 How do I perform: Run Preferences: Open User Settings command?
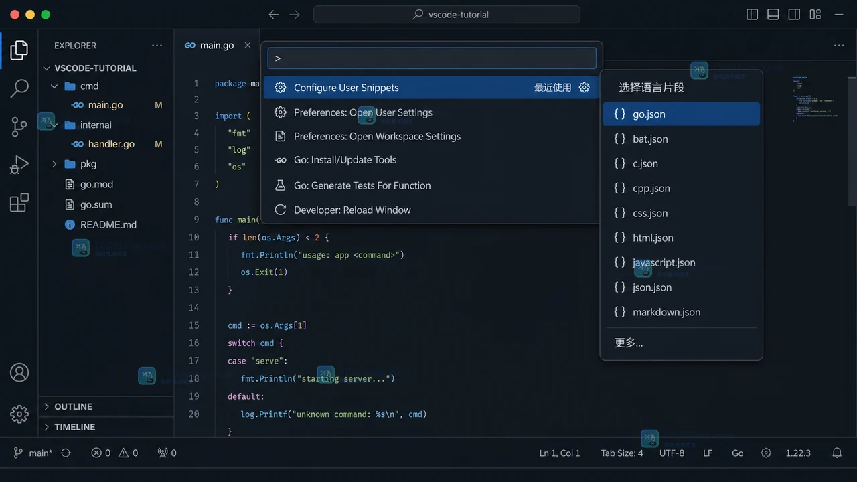point(430,112)
